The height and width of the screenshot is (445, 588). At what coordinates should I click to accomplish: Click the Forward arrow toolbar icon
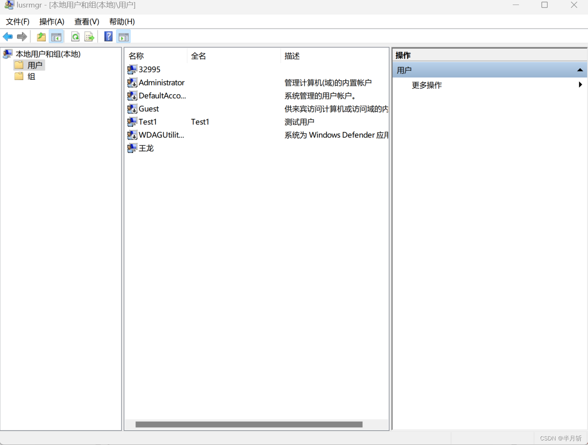tap(22, 37)
